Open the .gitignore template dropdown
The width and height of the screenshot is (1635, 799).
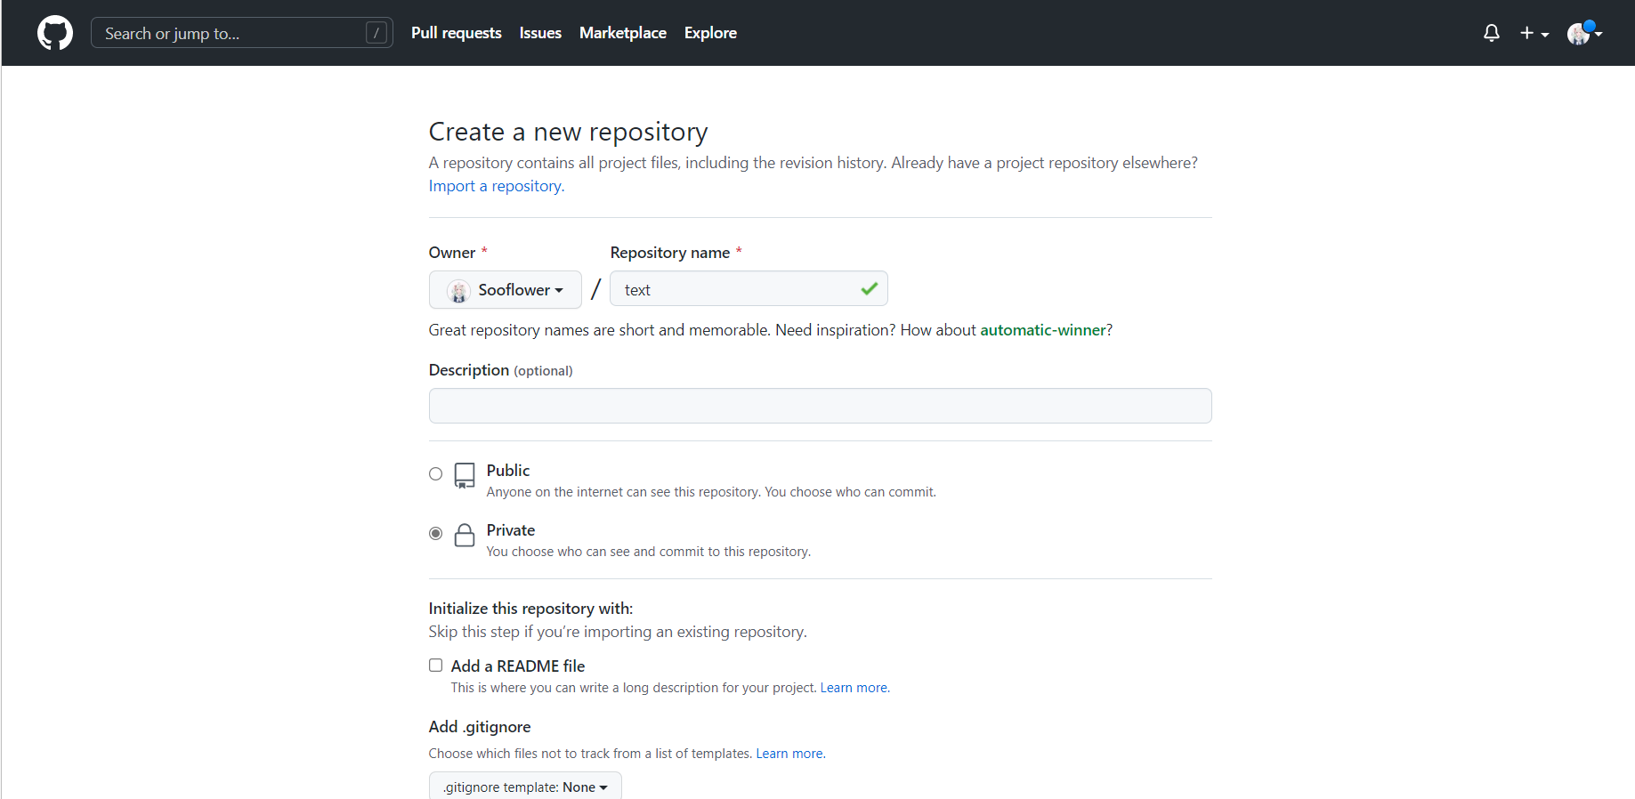coord(525,787)
